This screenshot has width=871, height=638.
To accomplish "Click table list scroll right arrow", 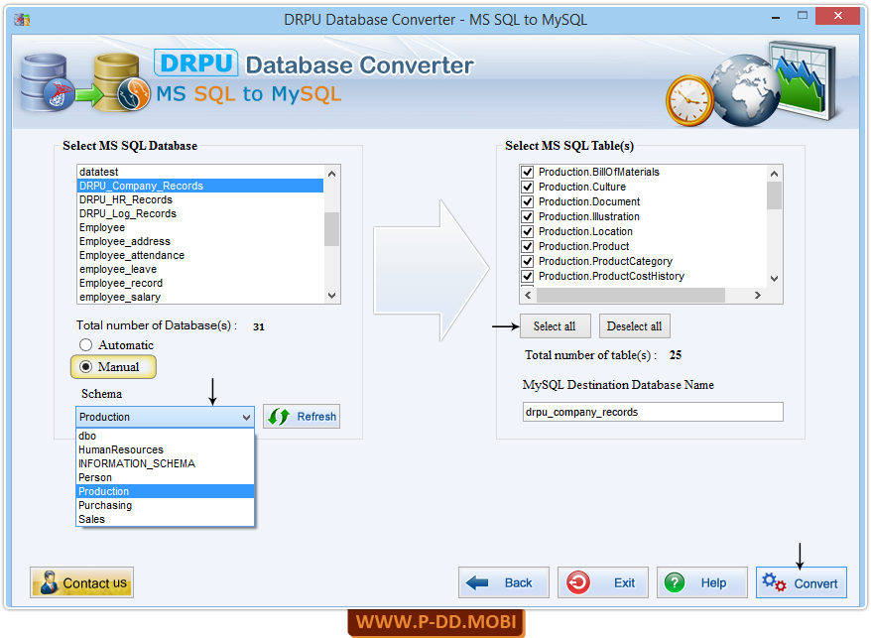I will point(758,295).
